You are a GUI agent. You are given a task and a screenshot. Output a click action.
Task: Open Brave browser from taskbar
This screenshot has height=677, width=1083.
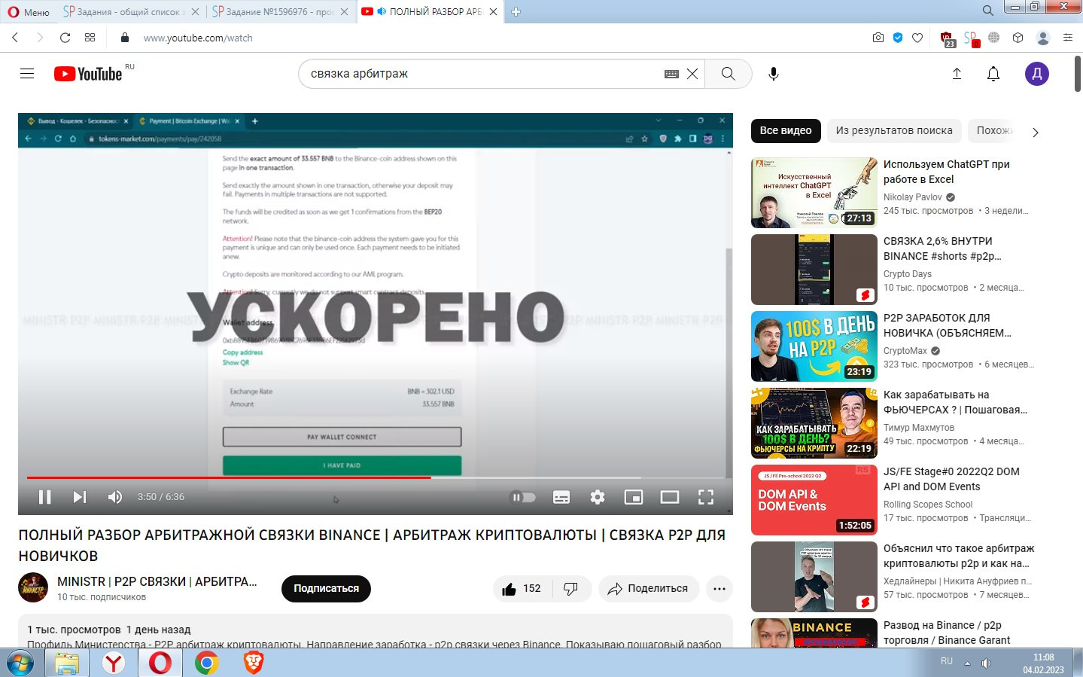coord(254,663)
